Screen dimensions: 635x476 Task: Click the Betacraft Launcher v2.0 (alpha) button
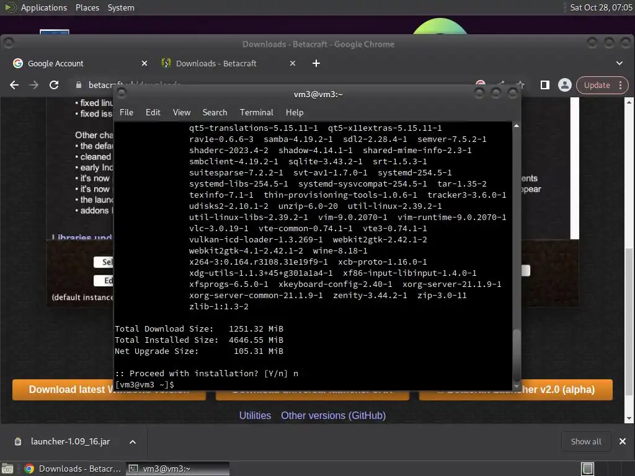click(x=516, y=390)
